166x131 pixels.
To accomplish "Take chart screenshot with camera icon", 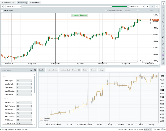I will pyautogui.click(x=163, y=59).
